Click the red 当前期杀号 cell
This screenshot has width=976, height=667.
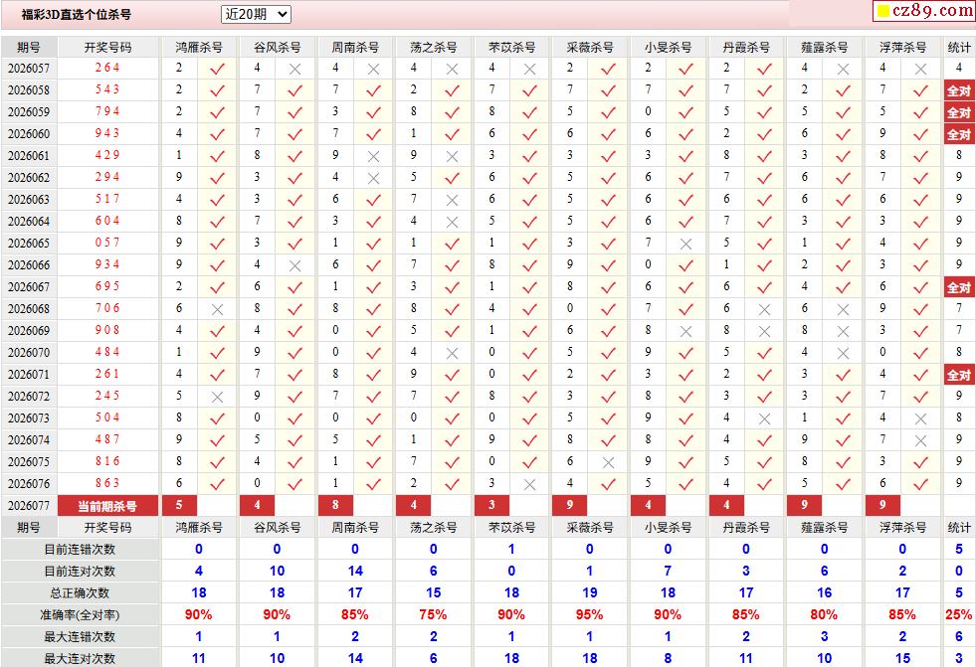point(107,506)
